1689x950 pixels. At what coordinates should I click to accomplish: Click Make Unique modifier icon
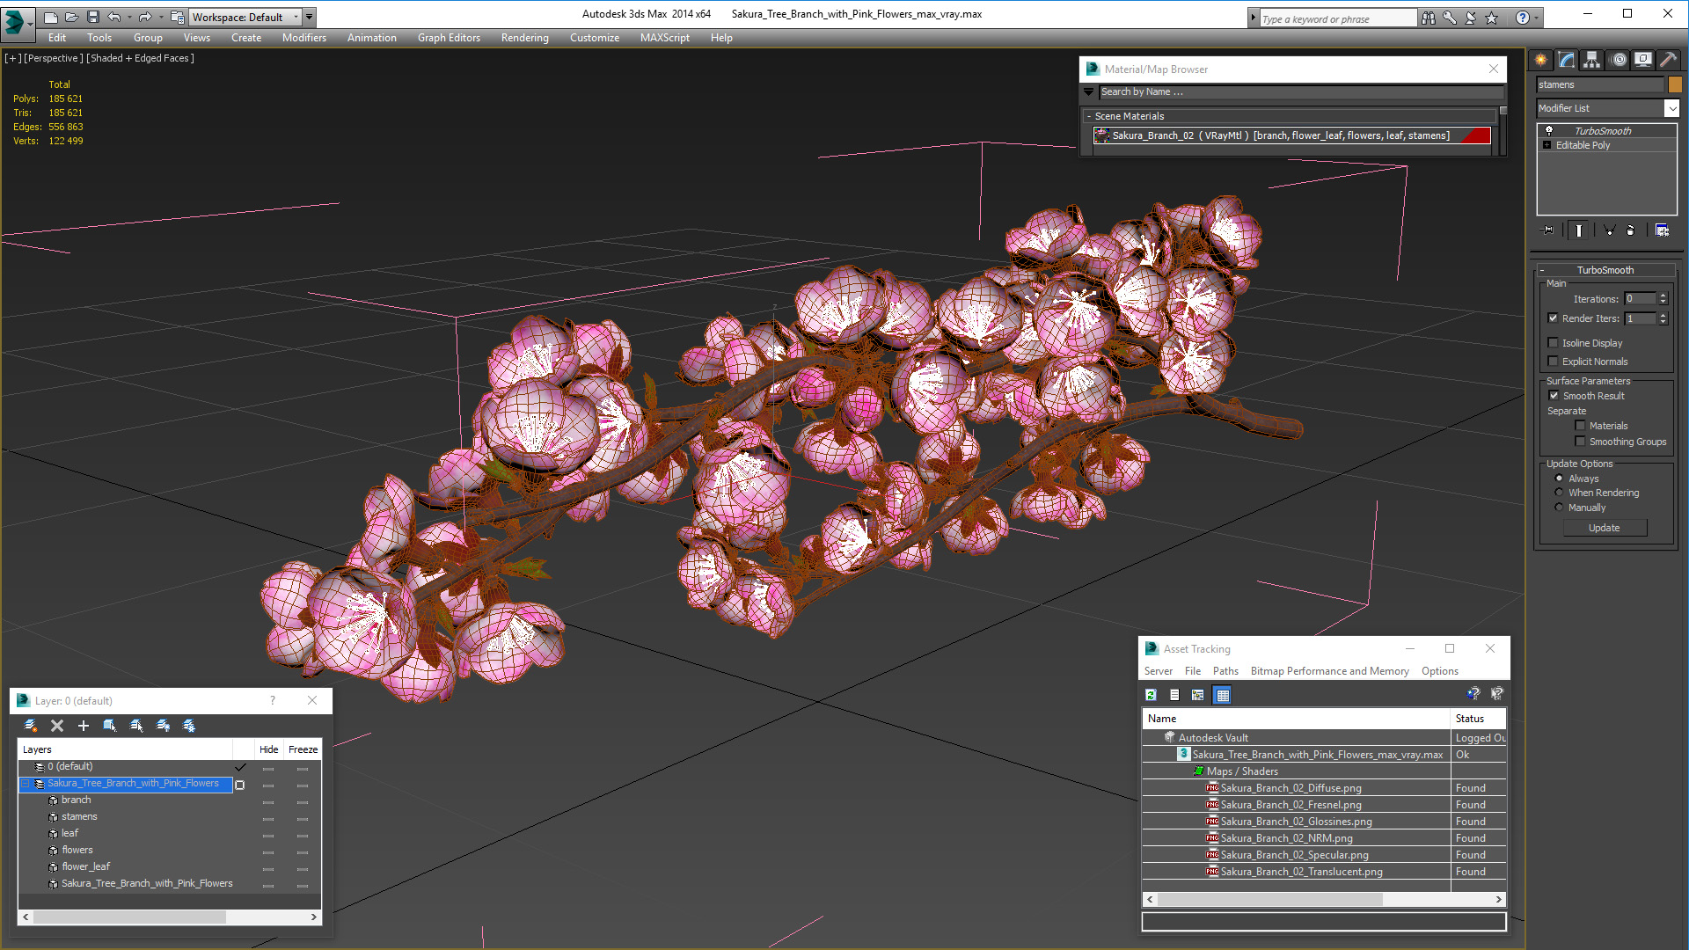pyautogui.click(x=1609, y=230)
